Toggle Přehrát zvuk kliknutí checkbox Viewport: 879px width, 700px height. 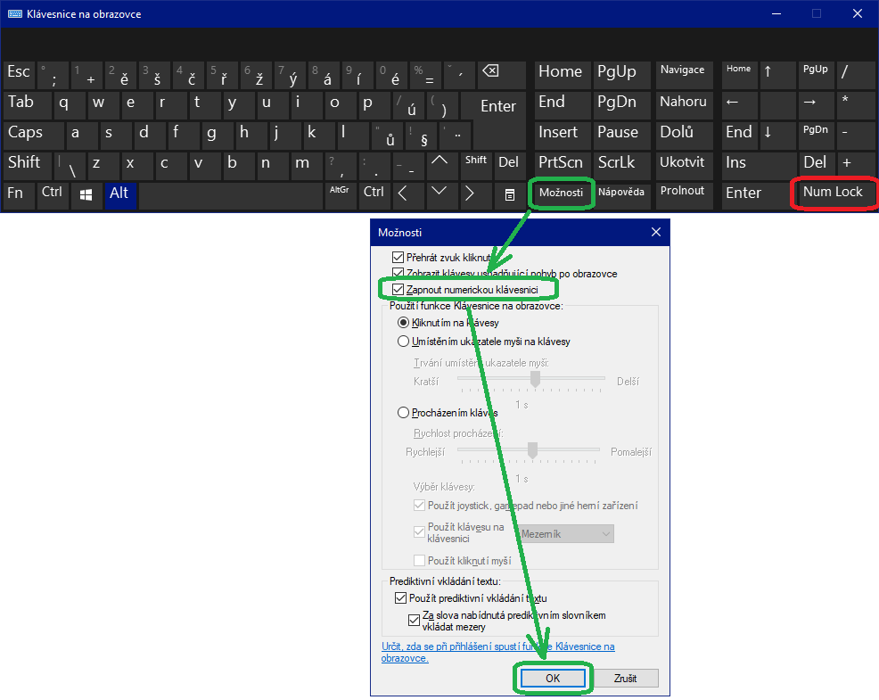(x=398, y=258)
